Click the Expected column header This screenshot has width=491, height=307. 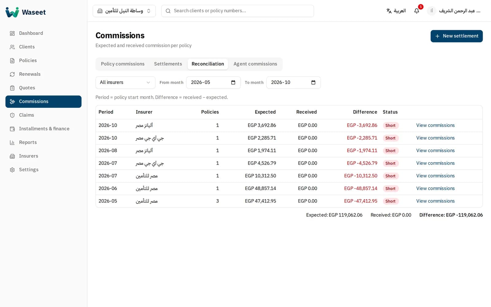tap(265, 112)
